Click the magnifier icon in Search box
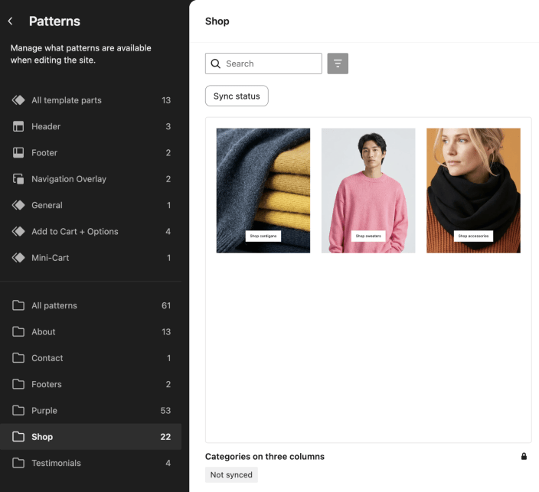The image size is (539, 492). point(216,64)
